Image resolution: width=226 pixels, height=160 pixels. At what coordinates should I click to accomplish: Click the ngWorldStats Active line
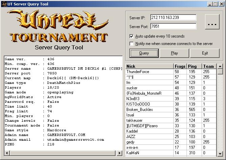pos(33,97)
